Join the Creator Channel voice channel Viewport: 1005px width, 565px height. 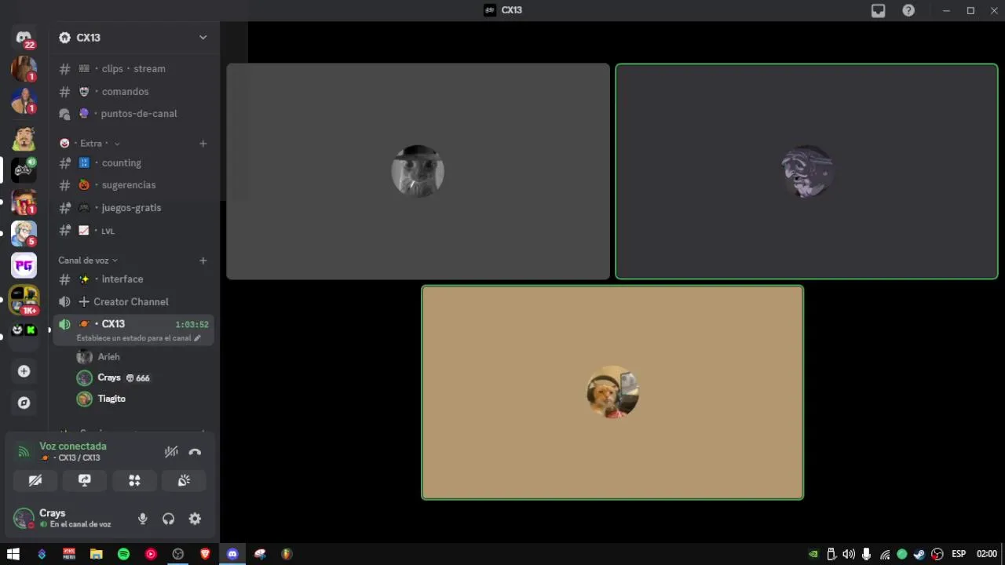pyautogui.click(x=133, y=302)
